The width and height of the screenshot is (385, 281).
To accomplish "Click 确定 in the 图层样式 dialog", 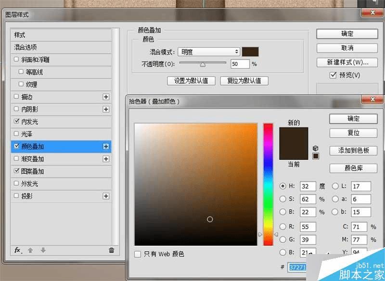I will pos(347,34).
